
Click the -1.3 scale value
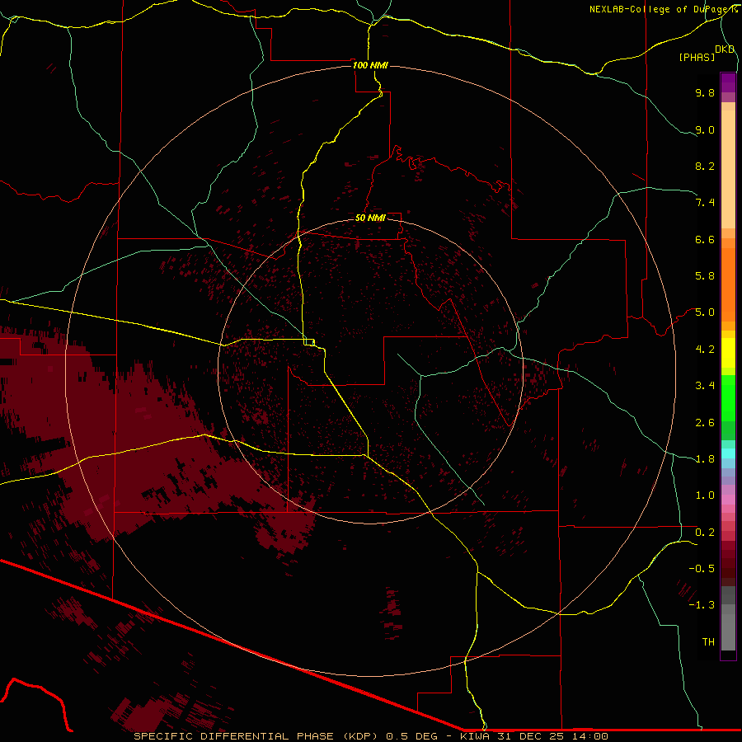pyautogui.click(x=702, y=605)
